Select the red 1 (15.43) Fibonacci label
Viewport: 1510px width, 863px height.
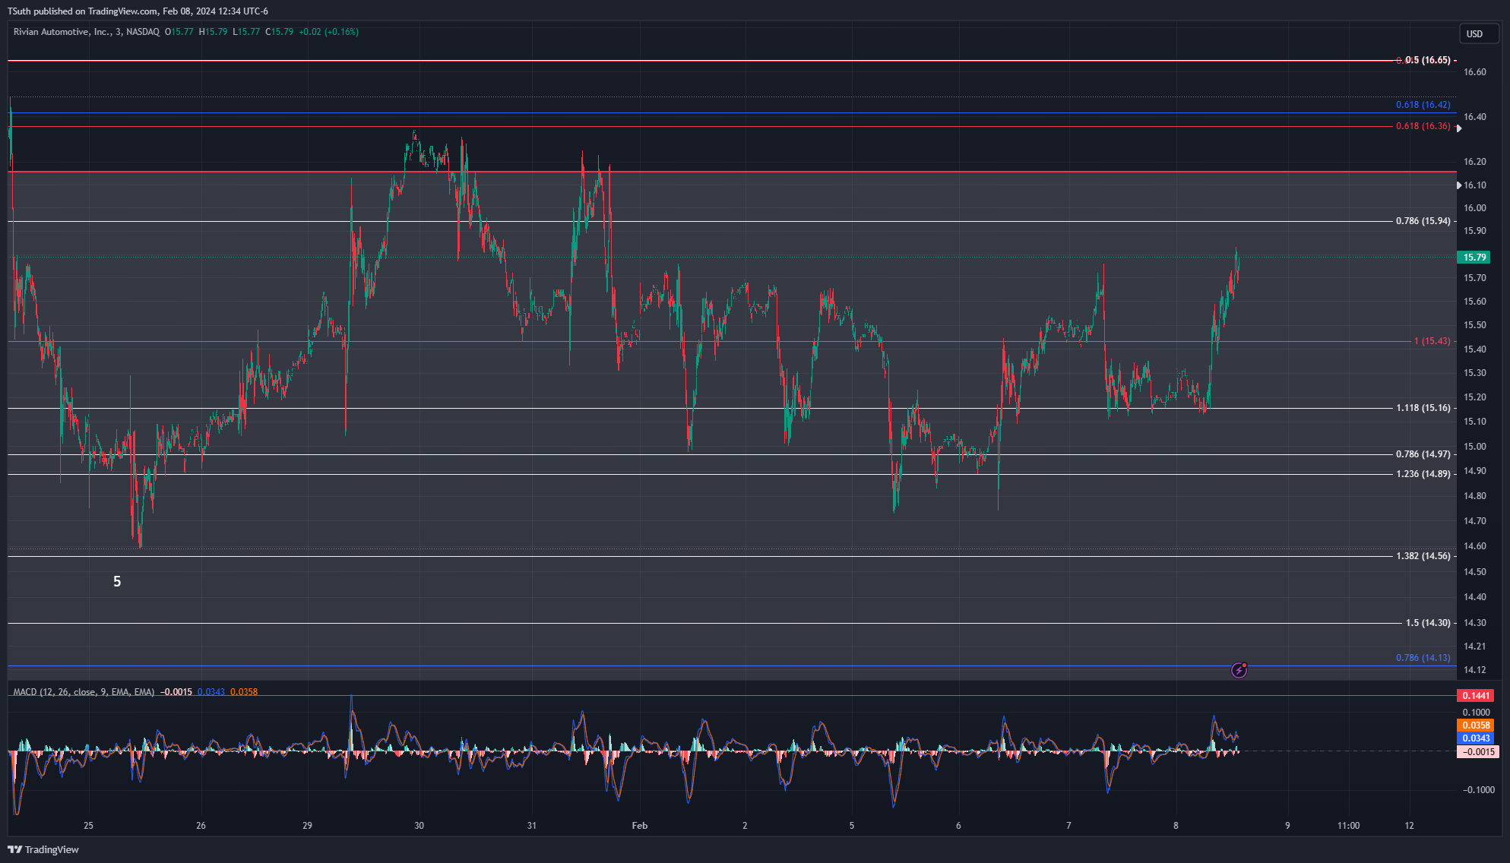pos(1432,341)
